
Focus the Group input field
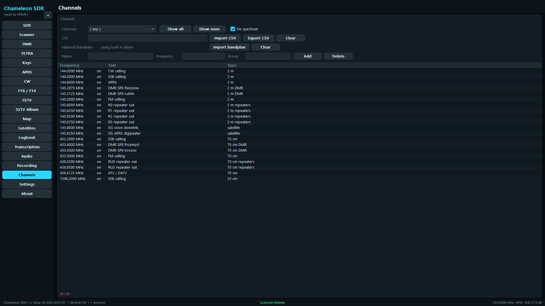click(x=268, y=56)
